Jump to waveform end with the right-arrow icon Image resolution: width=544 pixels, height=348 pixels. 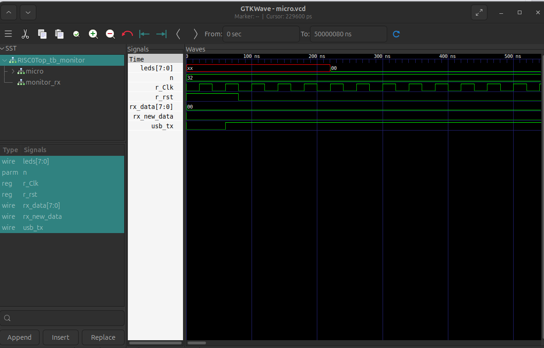point(160,34)
